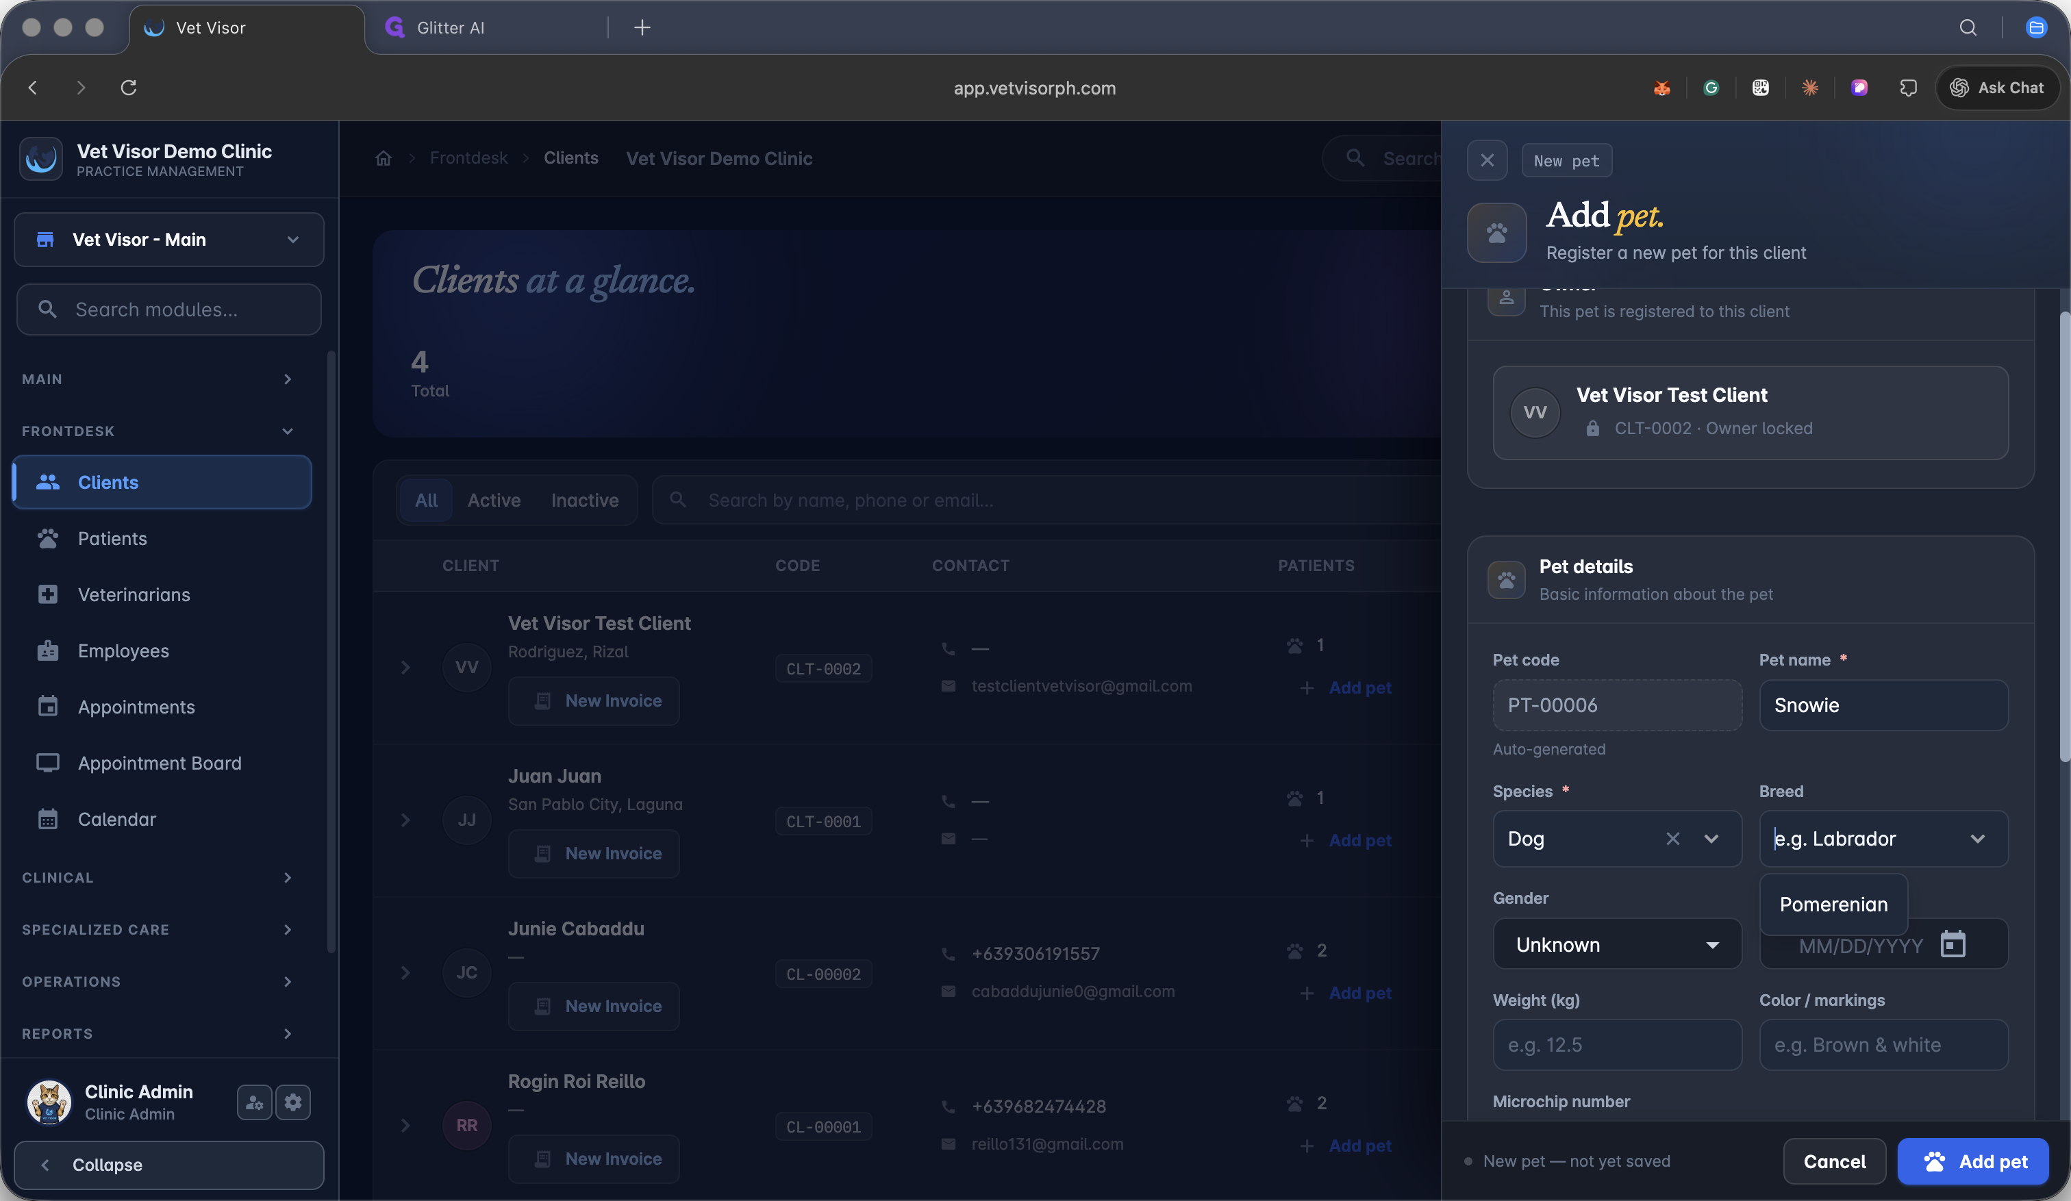Click the browser back arrow
This screenshot has width=2071, height=1201.
pyautogui.click(x=33, y=88)
